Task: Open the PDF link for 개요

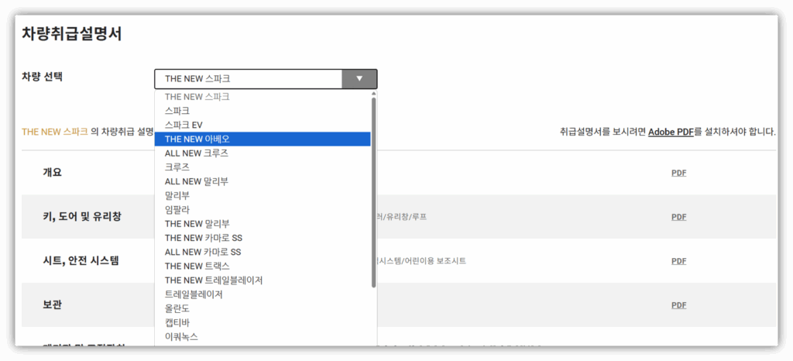Action: click(678, 173)
